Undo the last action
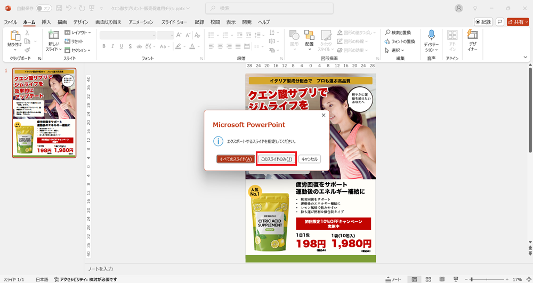Image resolution: width=533 pixels, height=283 pixels. pos(69,8)
